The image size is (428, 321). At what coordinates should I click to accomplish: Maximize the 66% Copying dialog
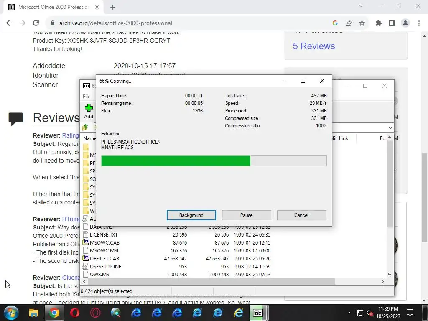[303, 81]
